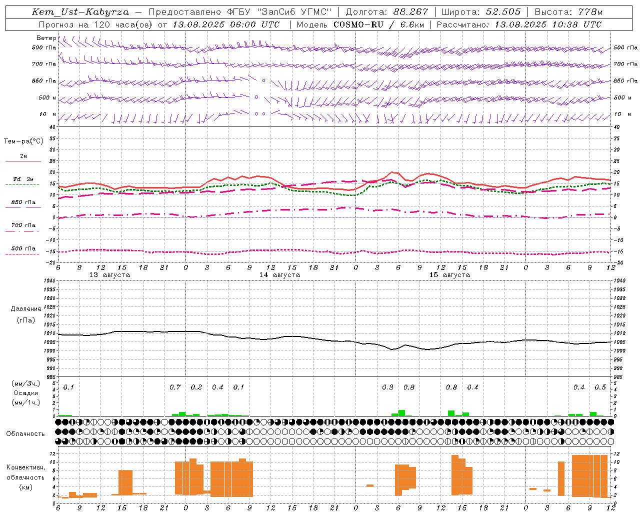
Task: Click the Давление pressure chart label
Action: point(26,309)
